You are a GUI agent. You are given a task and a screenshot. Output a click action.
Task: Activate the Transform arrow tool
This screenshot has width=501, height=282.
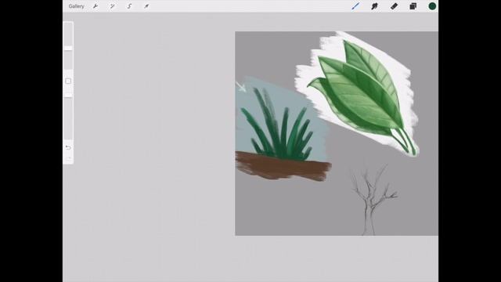coord(146,6)
